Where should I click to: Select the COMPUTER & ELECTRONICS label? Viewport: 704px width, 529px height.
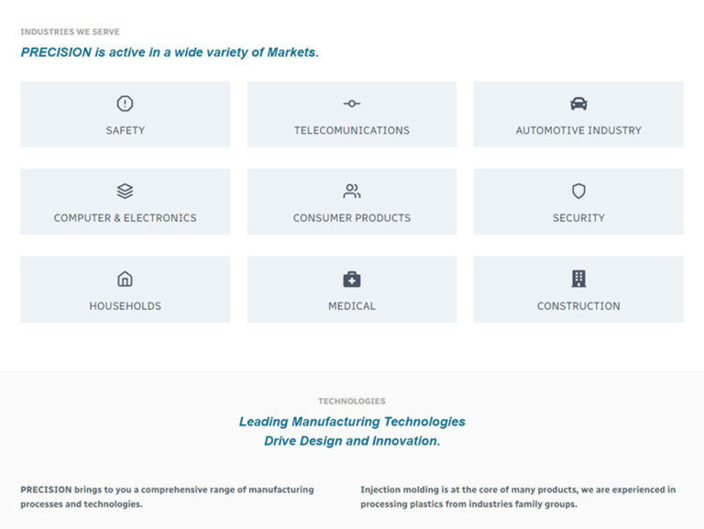(x=125, y=218)
